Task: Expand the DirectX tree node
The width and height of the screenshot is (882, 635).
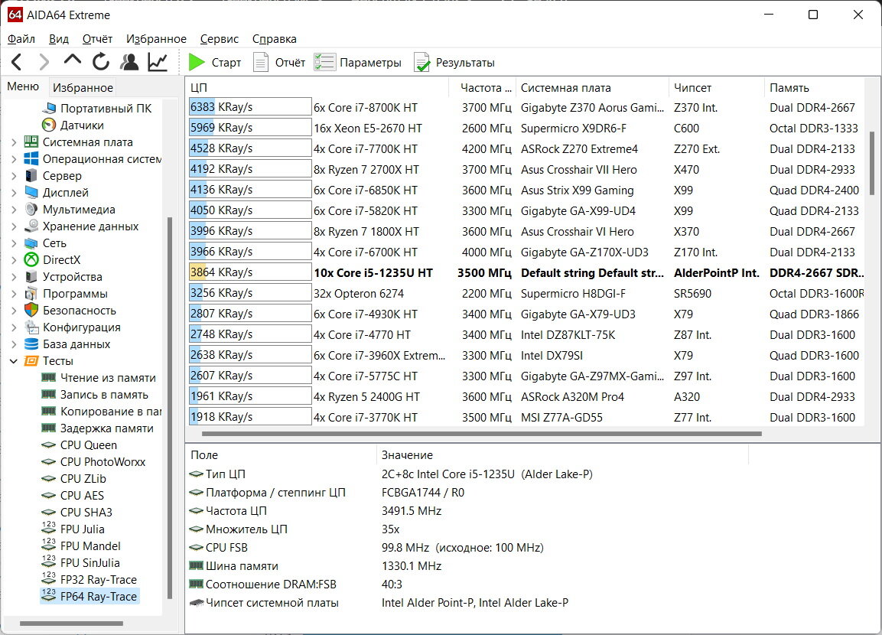Action: 14,260
